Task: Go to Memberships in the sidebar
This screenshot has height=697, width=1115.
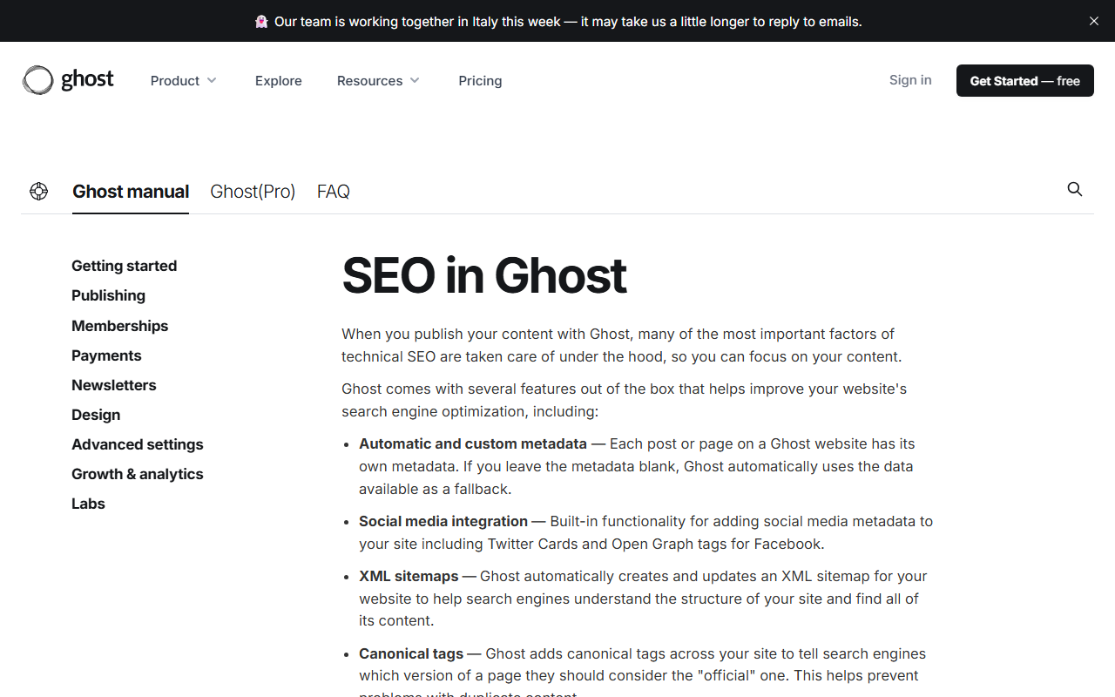Action: pos(119,325)
